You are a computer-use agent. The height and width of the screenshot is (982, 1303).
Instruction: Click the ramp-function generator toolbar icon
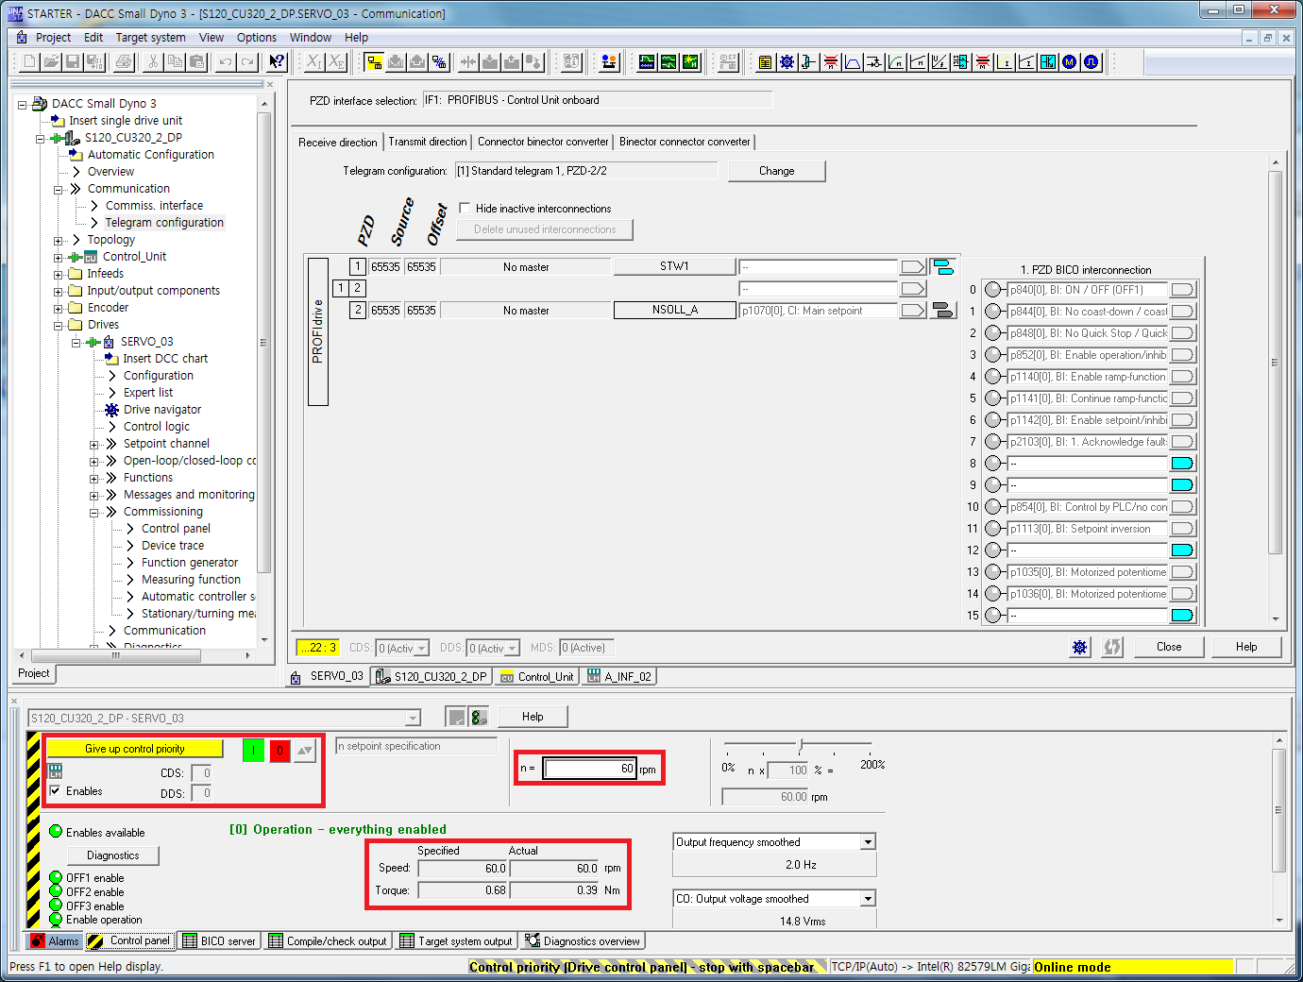[x=853, y=62]
